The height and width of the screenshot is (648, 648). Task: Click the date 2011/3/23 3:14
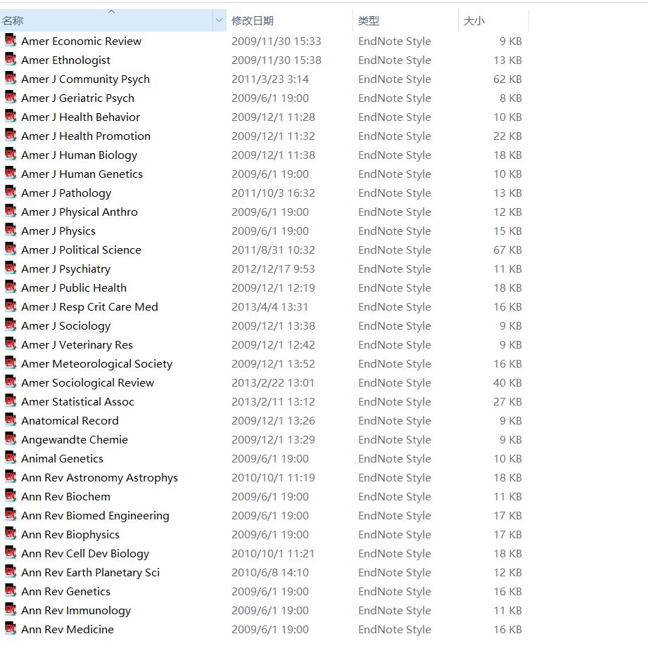point(270,79)
